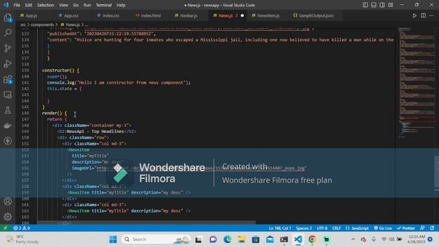Open the Testing flask view
439x247 pixels.
pos(8,110)
